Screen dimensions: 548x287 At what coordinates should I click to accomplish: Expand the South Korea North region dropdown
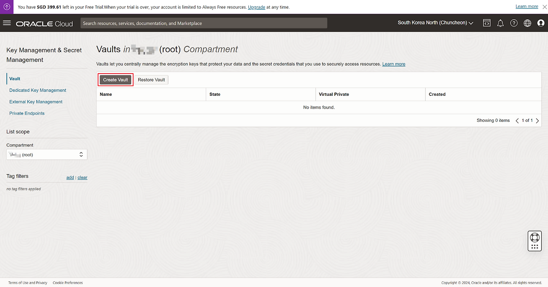pyautogui.click(x=435, y=23)
